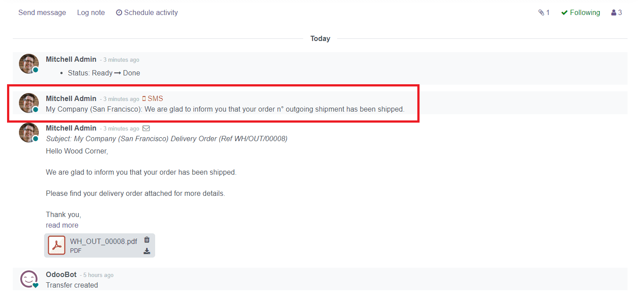The image size is (639, 292).
Task: Toggle off Following for this record
Action: pyautogui.click(x=580, y=12)
